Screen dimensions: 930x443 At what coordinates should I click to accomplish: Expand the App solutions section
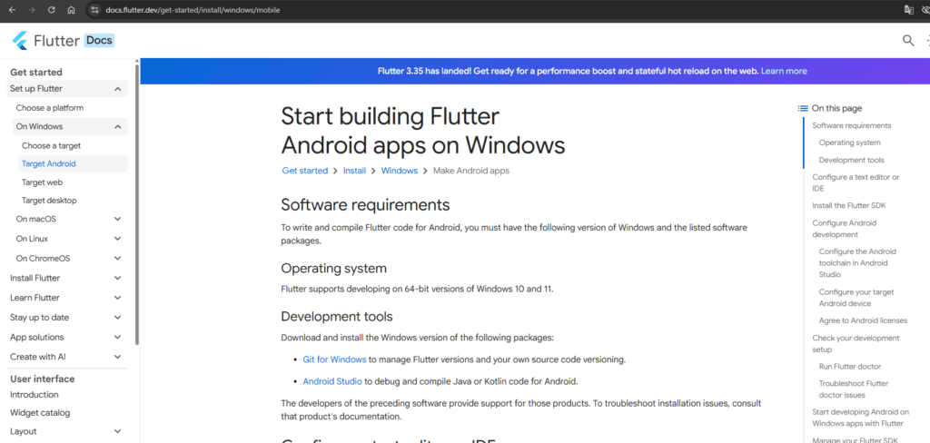click(117, 337)
